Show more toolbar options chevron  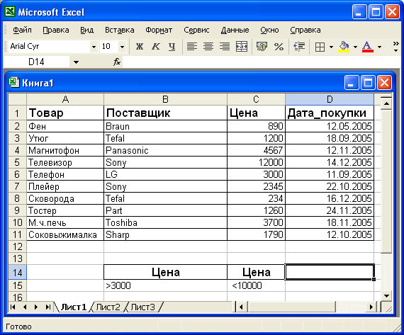[395, 47]
